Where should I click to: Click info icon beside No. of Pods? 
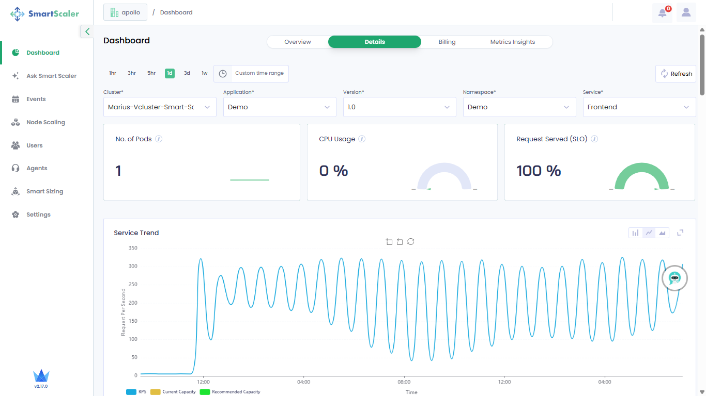(159, 139)
